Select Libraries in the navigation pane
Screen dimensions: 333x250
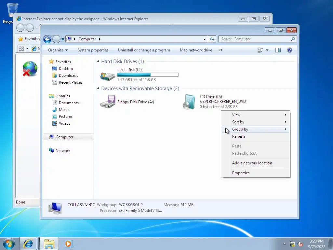[63, 96]
